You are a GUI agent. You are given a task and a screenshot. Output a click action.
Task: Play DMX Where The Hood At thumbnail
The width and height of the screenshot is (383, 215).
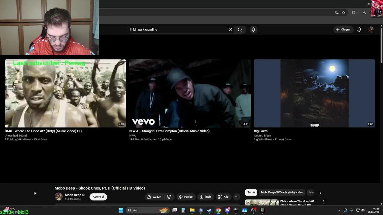(x=65, y=93)
